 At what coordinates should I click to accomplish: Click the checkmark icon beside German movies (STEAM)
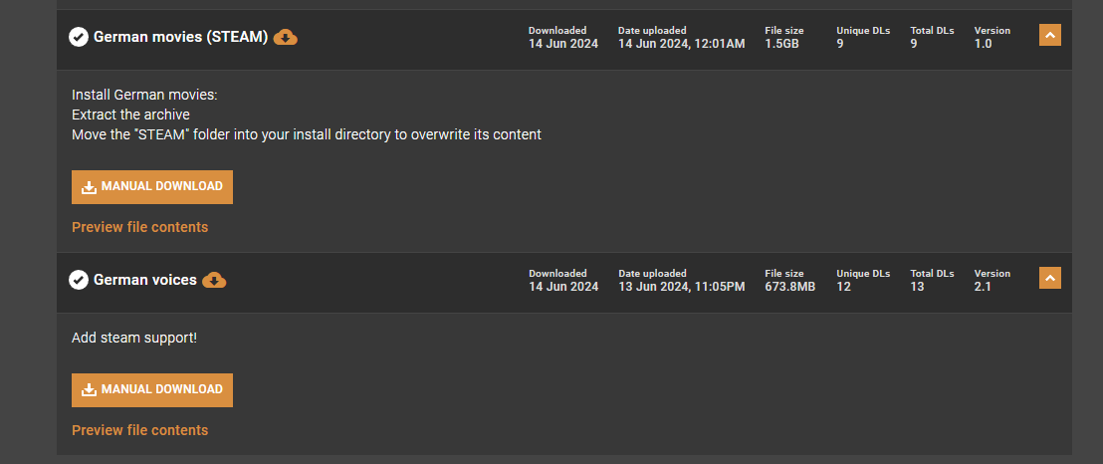tap(79, 37)
